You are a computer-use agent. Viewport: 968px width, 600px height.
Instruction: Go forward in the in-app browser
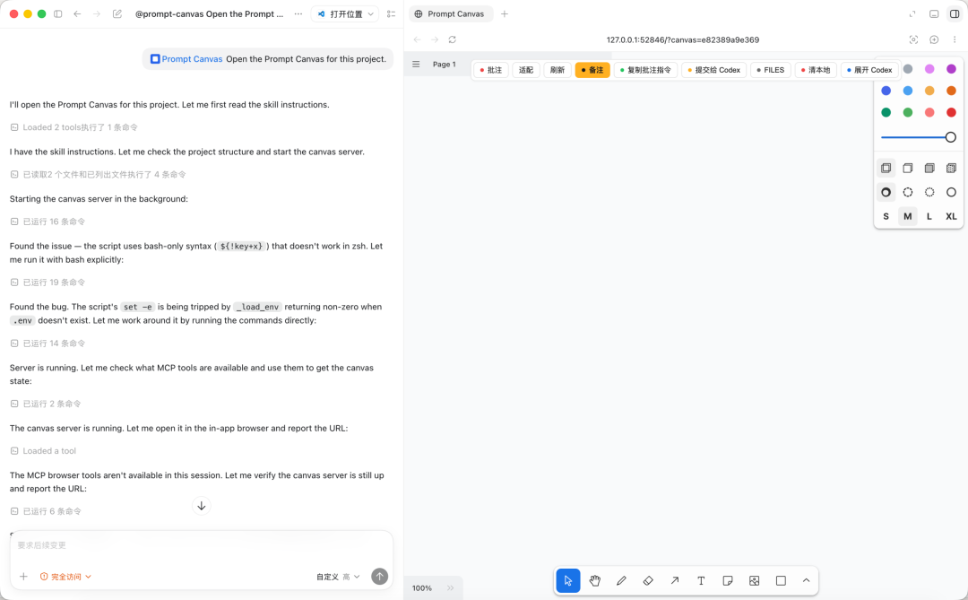435,39
